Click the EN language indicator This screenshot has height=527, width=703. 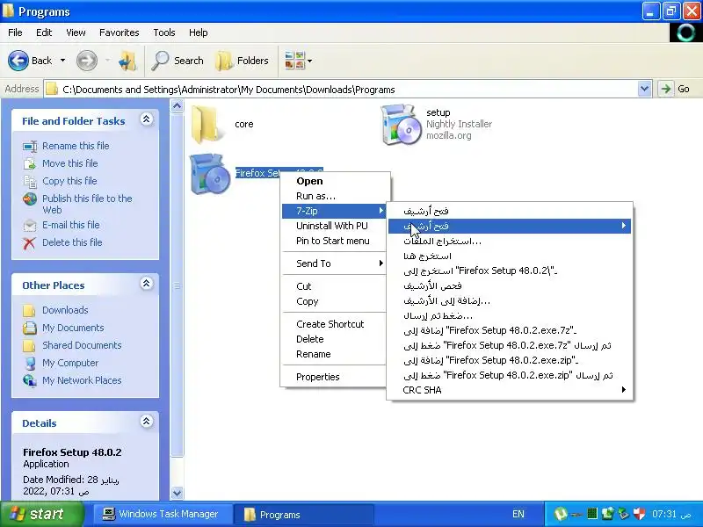click(518, 514)
